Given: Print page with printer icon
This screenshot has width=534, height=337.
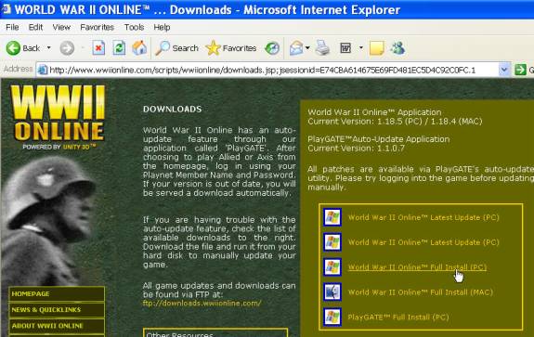Looking at the screenshot, I should (322, 47).
